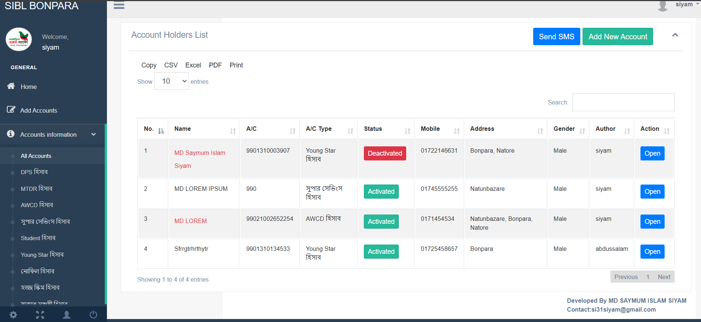Screen dimensions: 701x322
Task: Click the bank logo profile picture
Action: [x=19, y=39]
